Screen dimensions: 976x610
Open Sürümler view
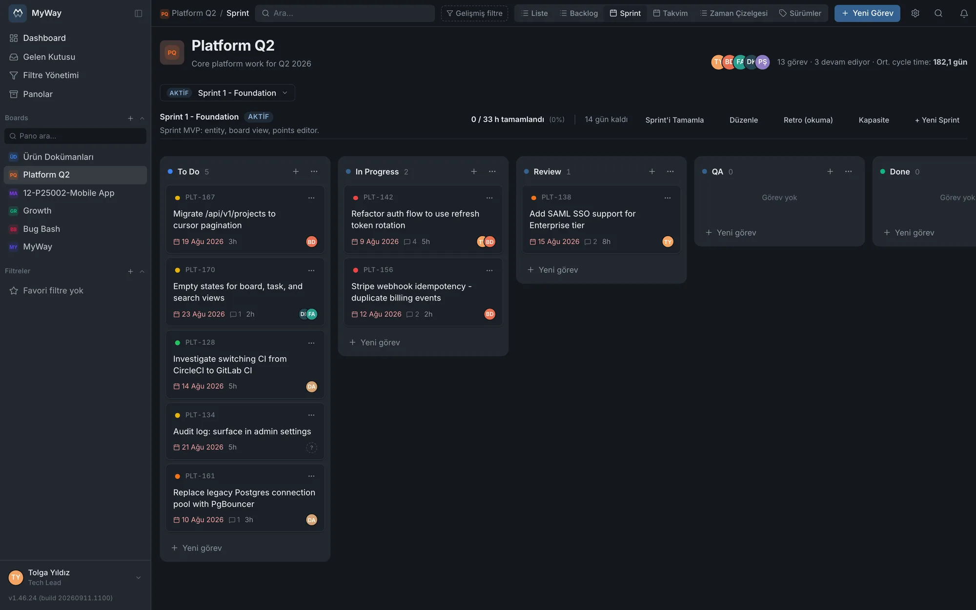(x=800, y=13)
